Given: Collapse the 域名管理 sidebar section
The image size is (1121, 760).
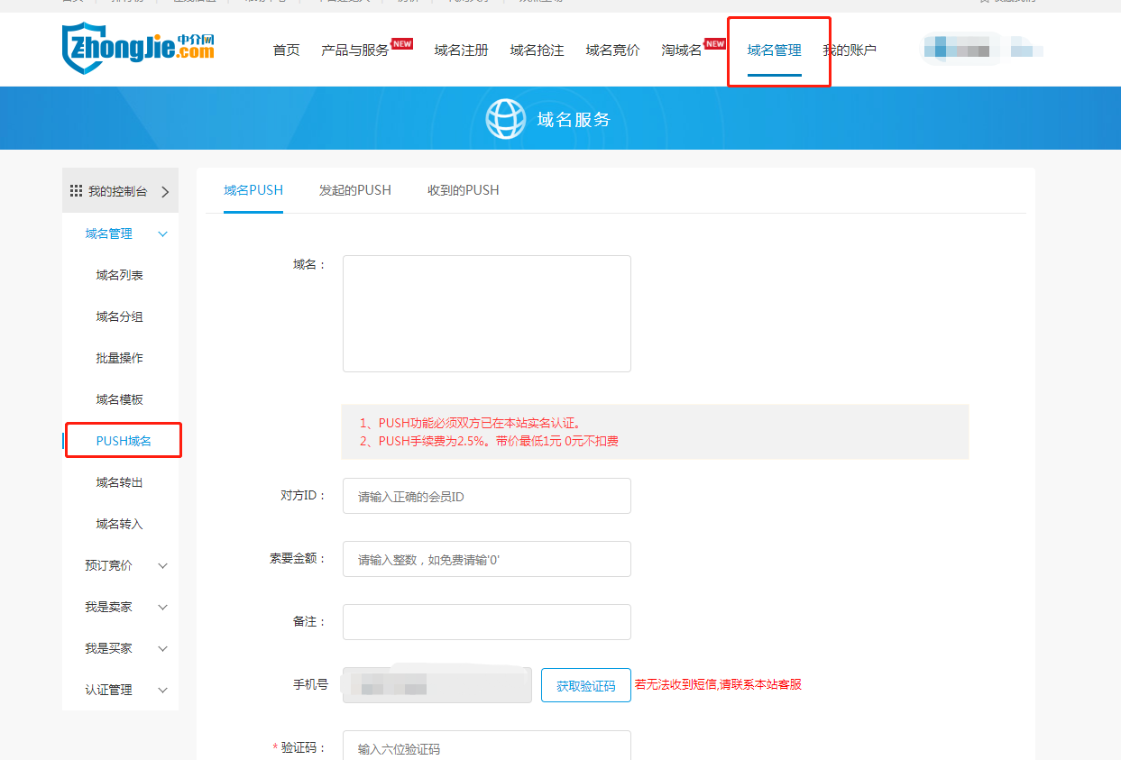Looking at the screenshot, I should 162,233.
